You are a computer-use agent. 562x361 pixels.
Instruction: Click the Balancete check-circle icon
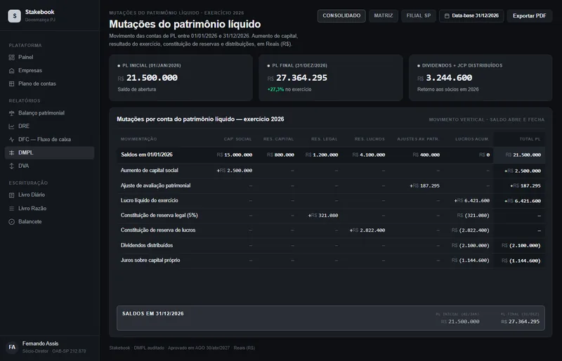click(x=11, y=221)
